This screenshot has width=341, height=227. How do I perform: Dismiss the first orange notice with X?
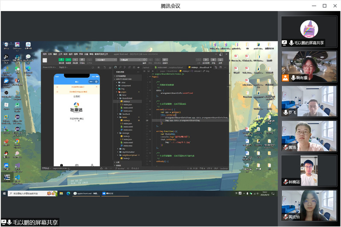[x=96, y=87]
